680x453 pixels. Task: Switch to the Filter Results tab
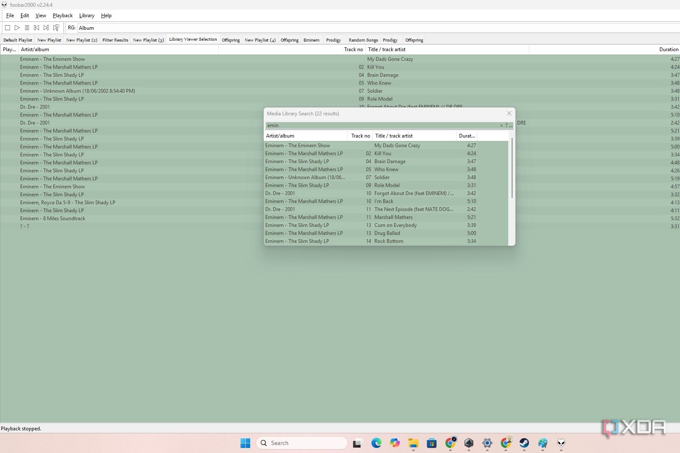115,40
